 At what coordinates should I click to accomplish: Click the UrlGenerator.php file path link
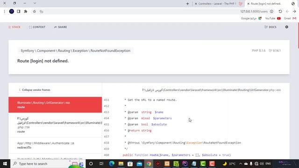coord(212,90)
